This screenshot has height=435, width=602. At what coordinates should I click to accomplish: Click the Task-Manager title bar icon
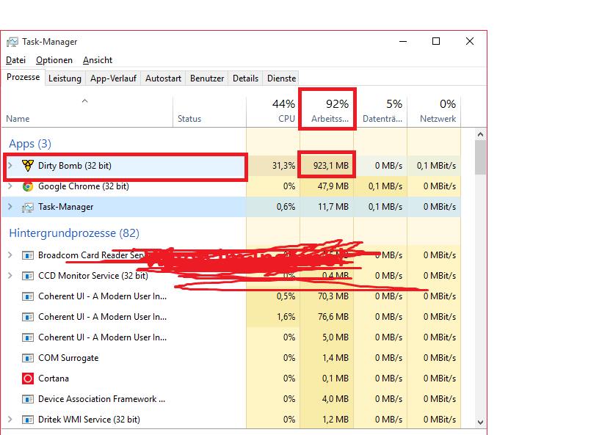pos(12,42)
